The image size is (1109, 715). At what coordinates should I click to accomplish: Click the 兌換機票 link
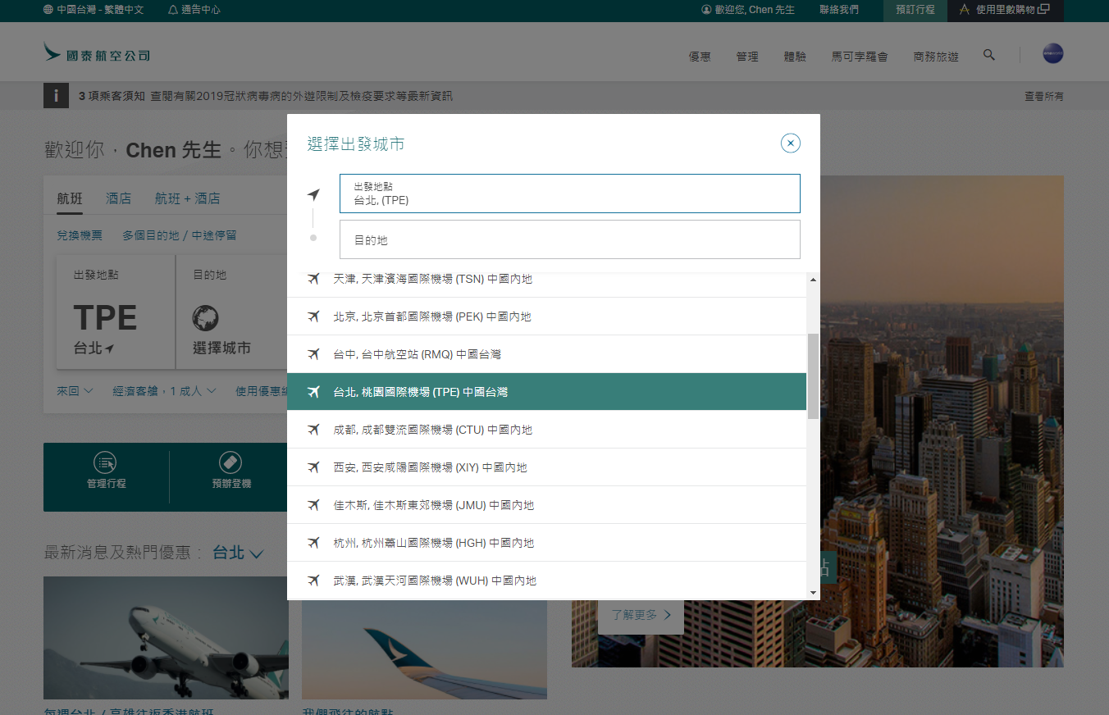coord(80,235)
